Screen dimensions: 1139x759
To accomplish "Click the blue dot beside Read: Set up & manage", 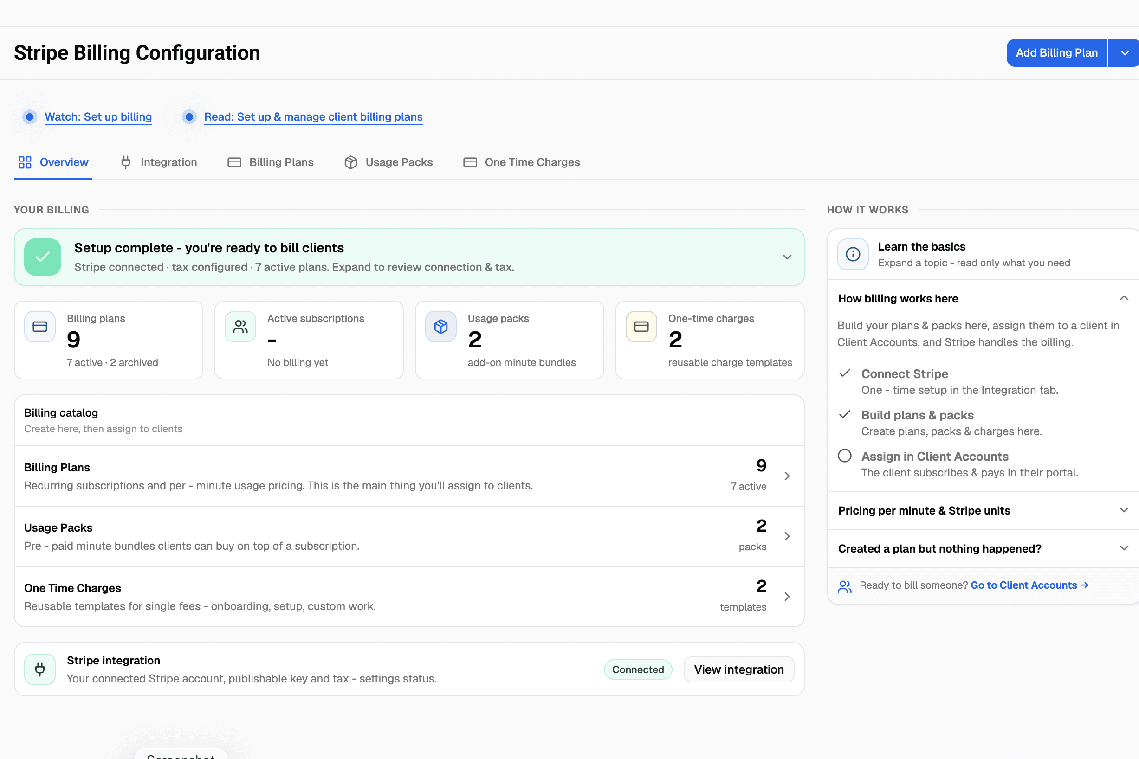I will pyautogui.click(x=189, y=116).
